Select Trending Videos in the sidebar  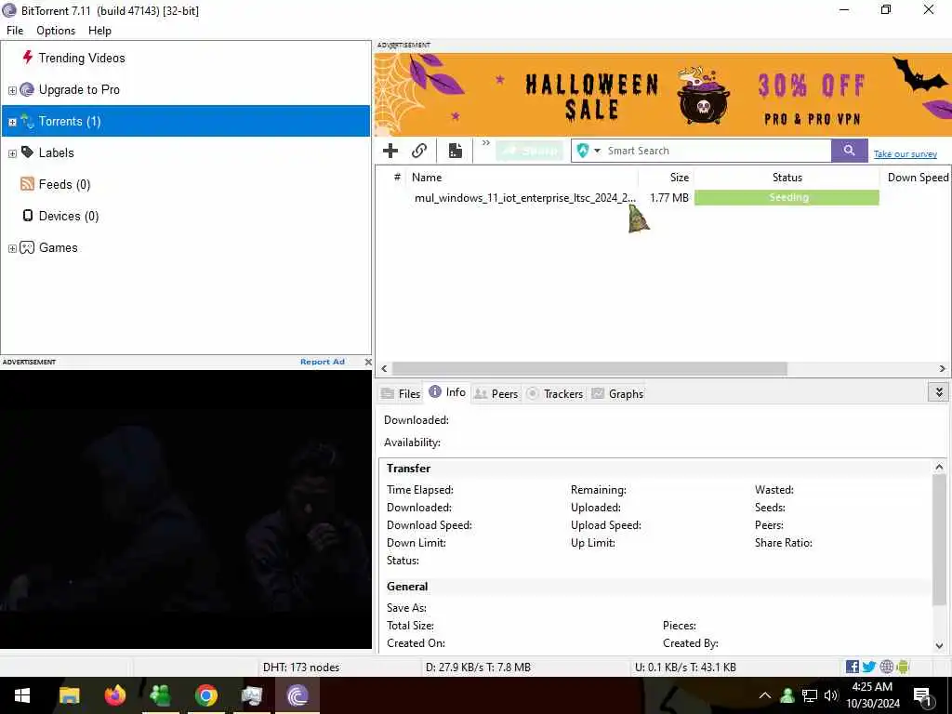[x=82, y=58]
